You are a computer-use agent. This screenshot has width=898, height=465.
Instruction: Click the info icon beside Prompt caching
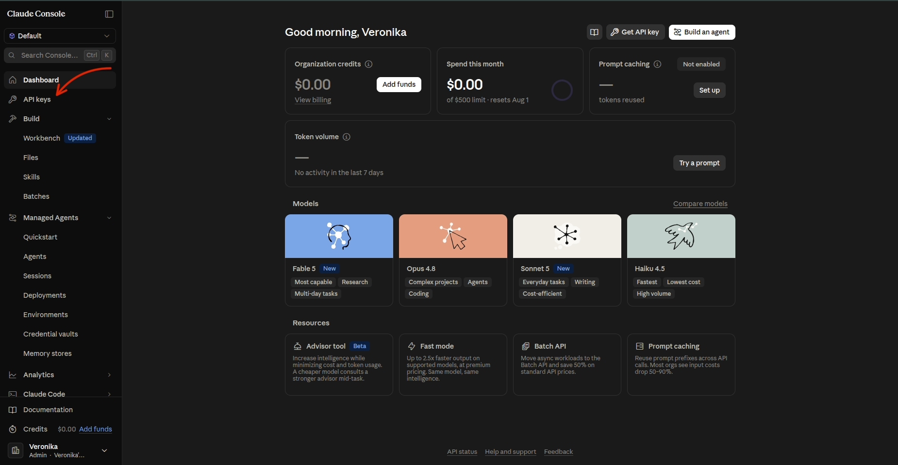click(658, 64)
